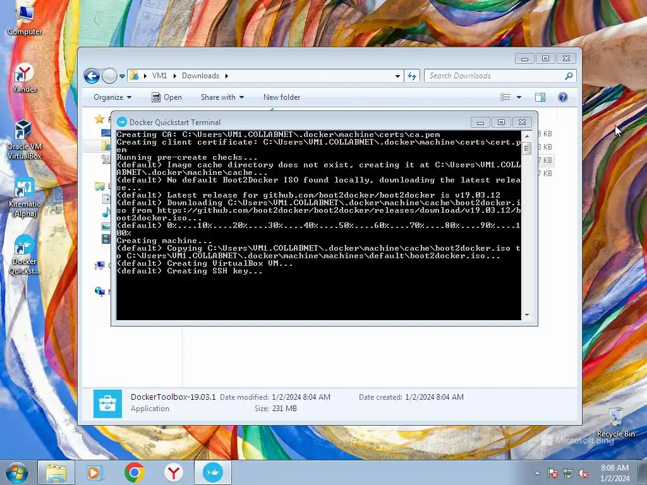Viewport: 647px width, 485px height.
Task: Click DockerToolbox-19.03.1 name in details pane
Action: point(173,397)
